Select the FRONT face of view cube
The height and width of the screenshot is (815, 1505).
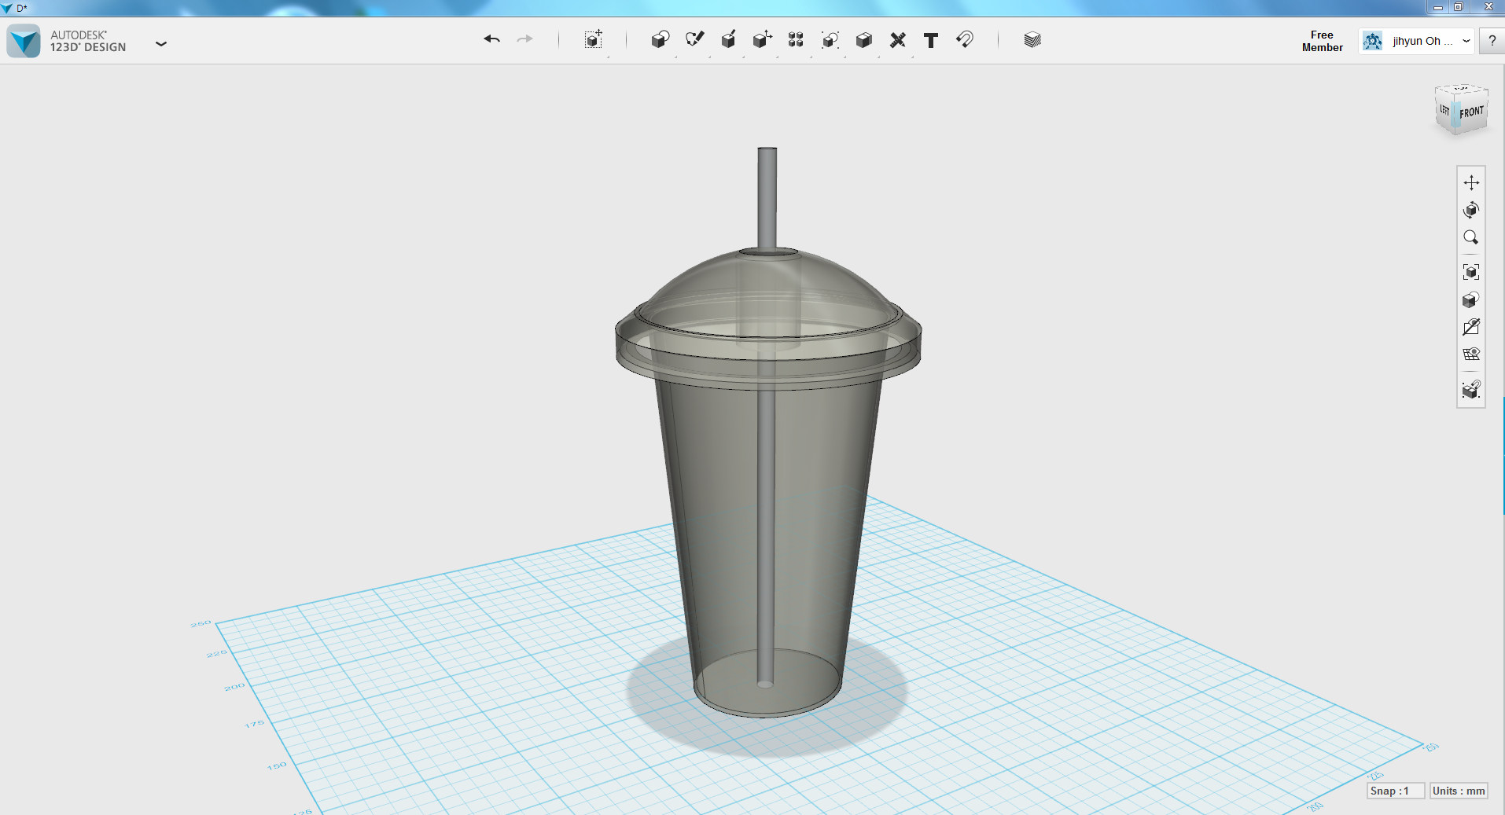pyautogui.click(x=1472, y=112)
